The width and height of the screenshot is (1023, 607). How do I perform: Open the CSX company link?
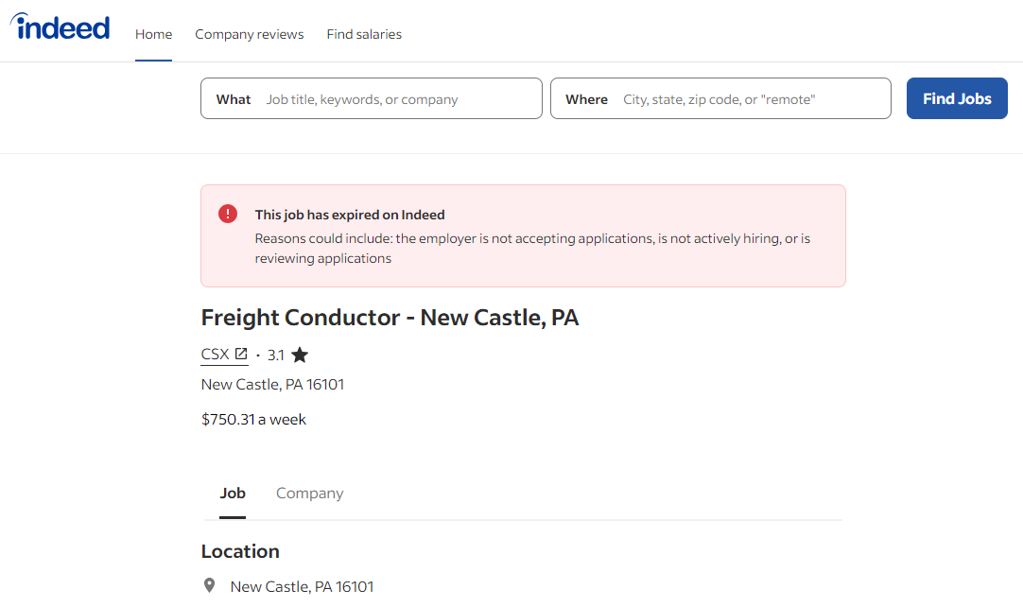216,355
